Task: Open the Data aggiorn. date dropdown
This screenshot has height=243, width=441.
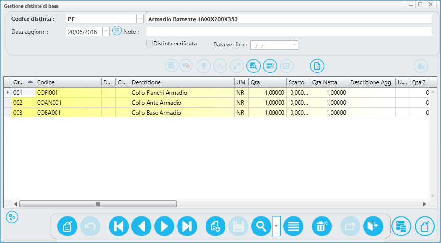Action: pyautogui.click(x=106, y=32)
